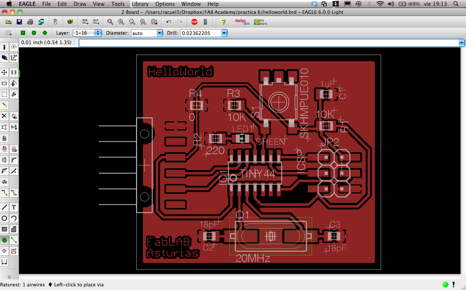The width and height of the screenshot is (466, 290).
Task: Select the Text tool
Action: pyautogui.click(x=14, y=207)
